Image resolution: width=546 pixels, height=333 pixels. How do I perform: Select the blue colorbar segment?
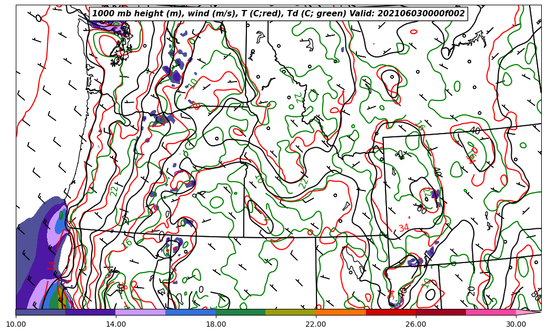191,312
